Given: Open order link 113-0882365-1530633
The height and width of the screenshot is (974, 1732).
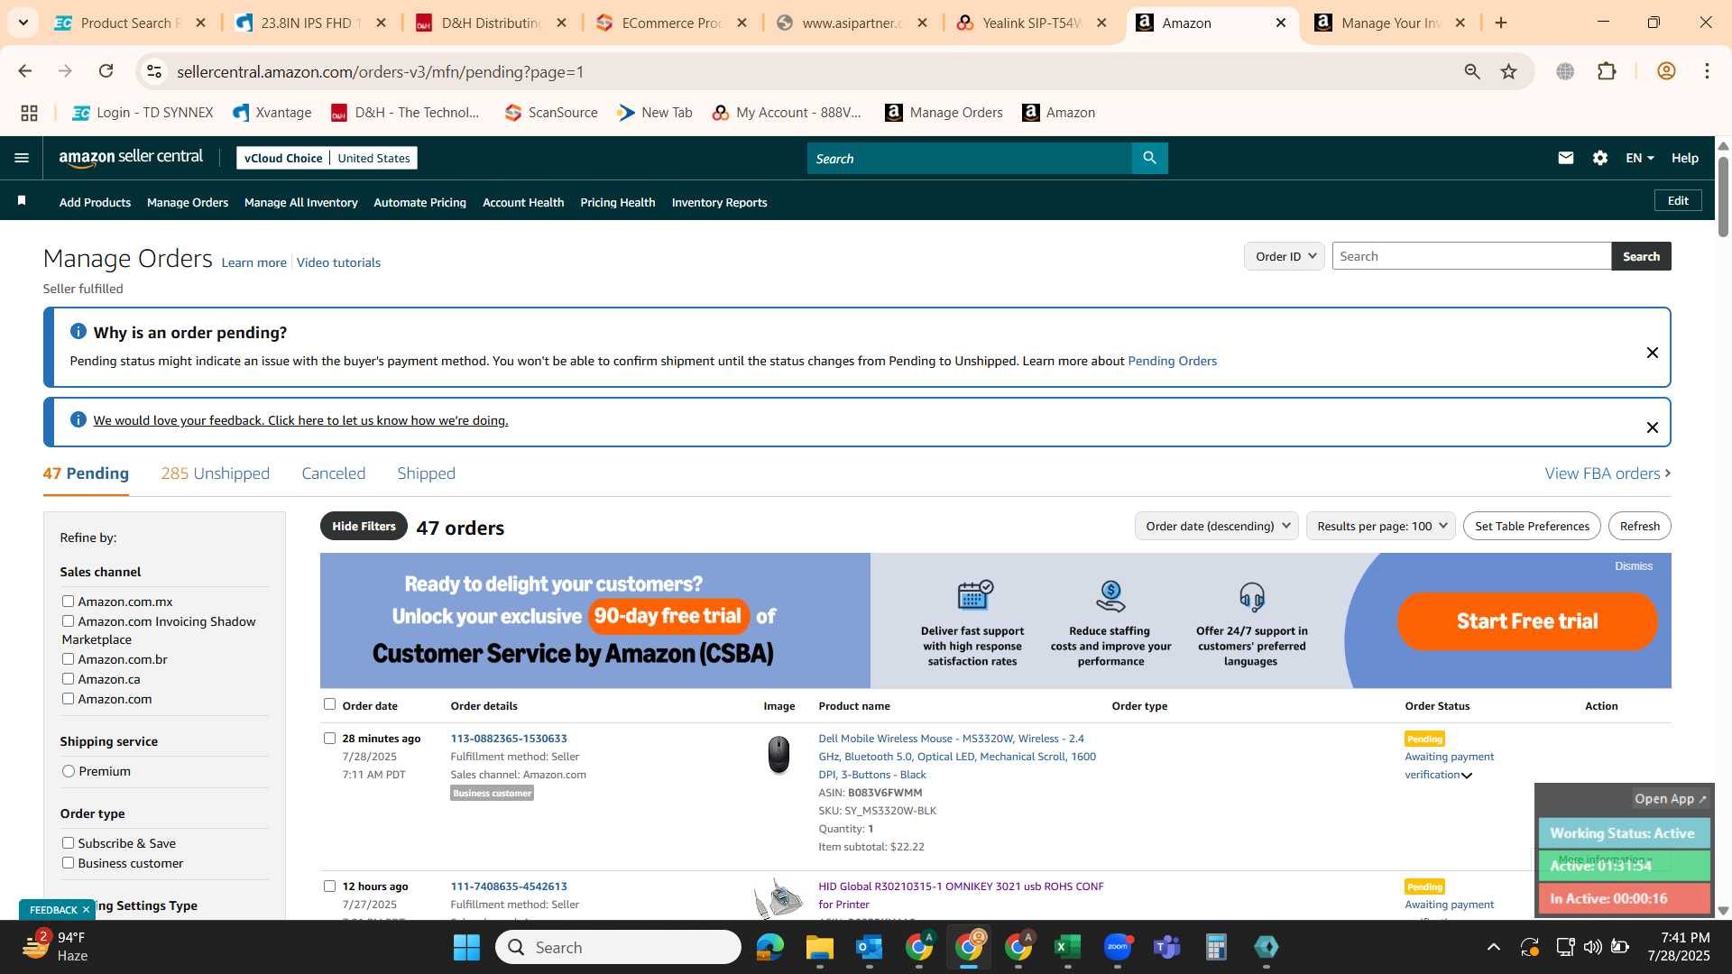Looking at the screenshot, I should 509,738.
